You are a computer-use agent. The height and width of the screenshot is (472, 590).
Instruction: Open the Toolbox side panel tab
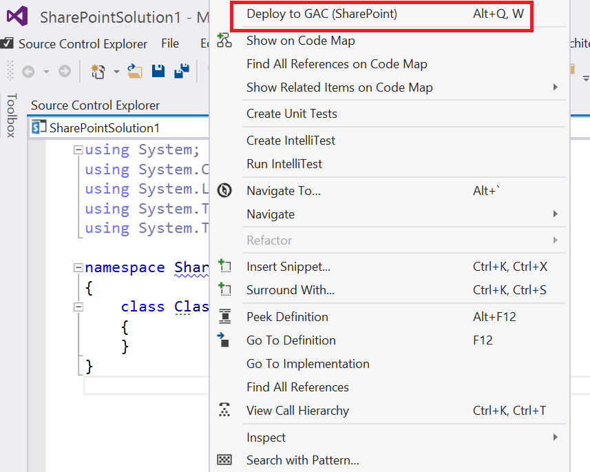10,116
